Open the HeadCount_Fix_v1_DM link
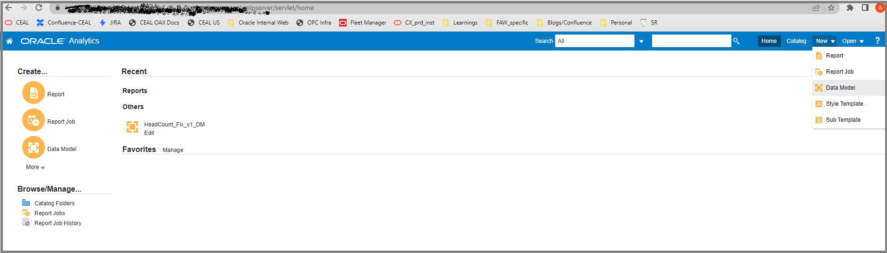Screen dimensions: 887x253 (174, 125)
